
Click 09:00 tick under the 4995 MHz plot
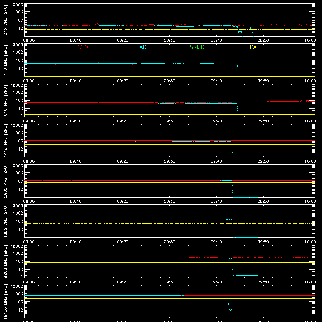pos(29,242)
